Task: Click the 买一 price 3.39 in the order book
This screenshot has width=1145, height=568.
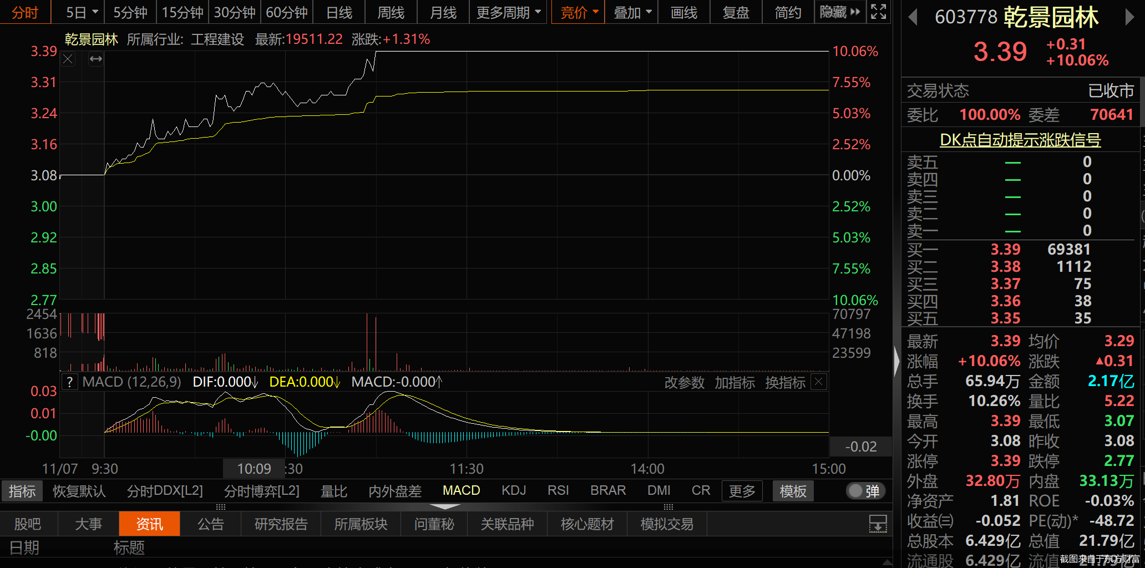Action: point(1006,250)
